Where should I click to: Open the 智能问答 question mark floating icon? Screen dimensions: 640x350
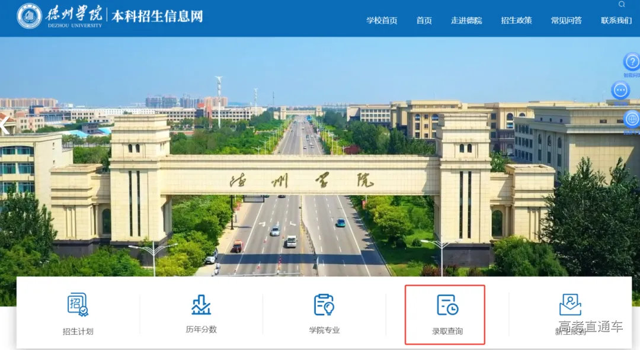(x=632, y=62)
